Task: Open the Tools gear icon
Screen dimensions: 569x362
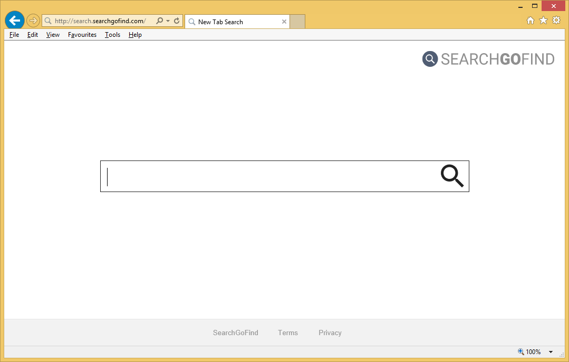Action: [556, 21]
